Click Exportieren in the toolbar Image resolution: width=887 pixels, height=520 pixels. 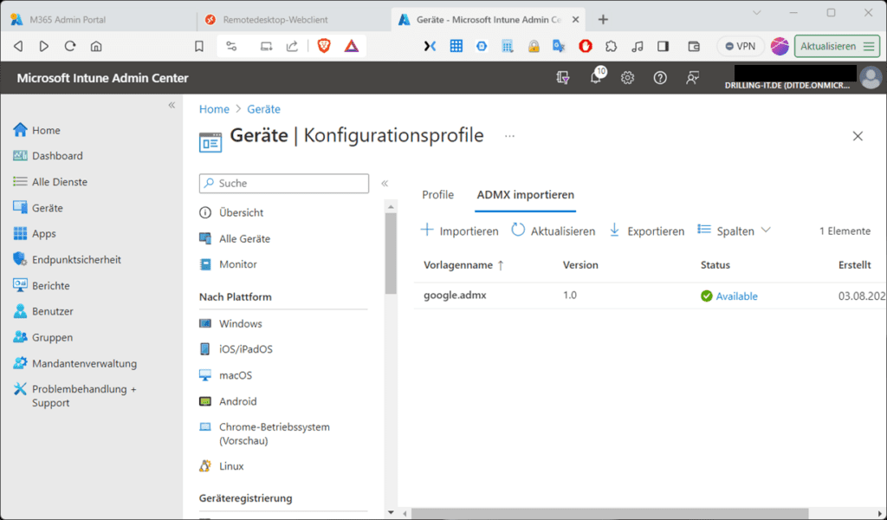click(x=646, y=231)
